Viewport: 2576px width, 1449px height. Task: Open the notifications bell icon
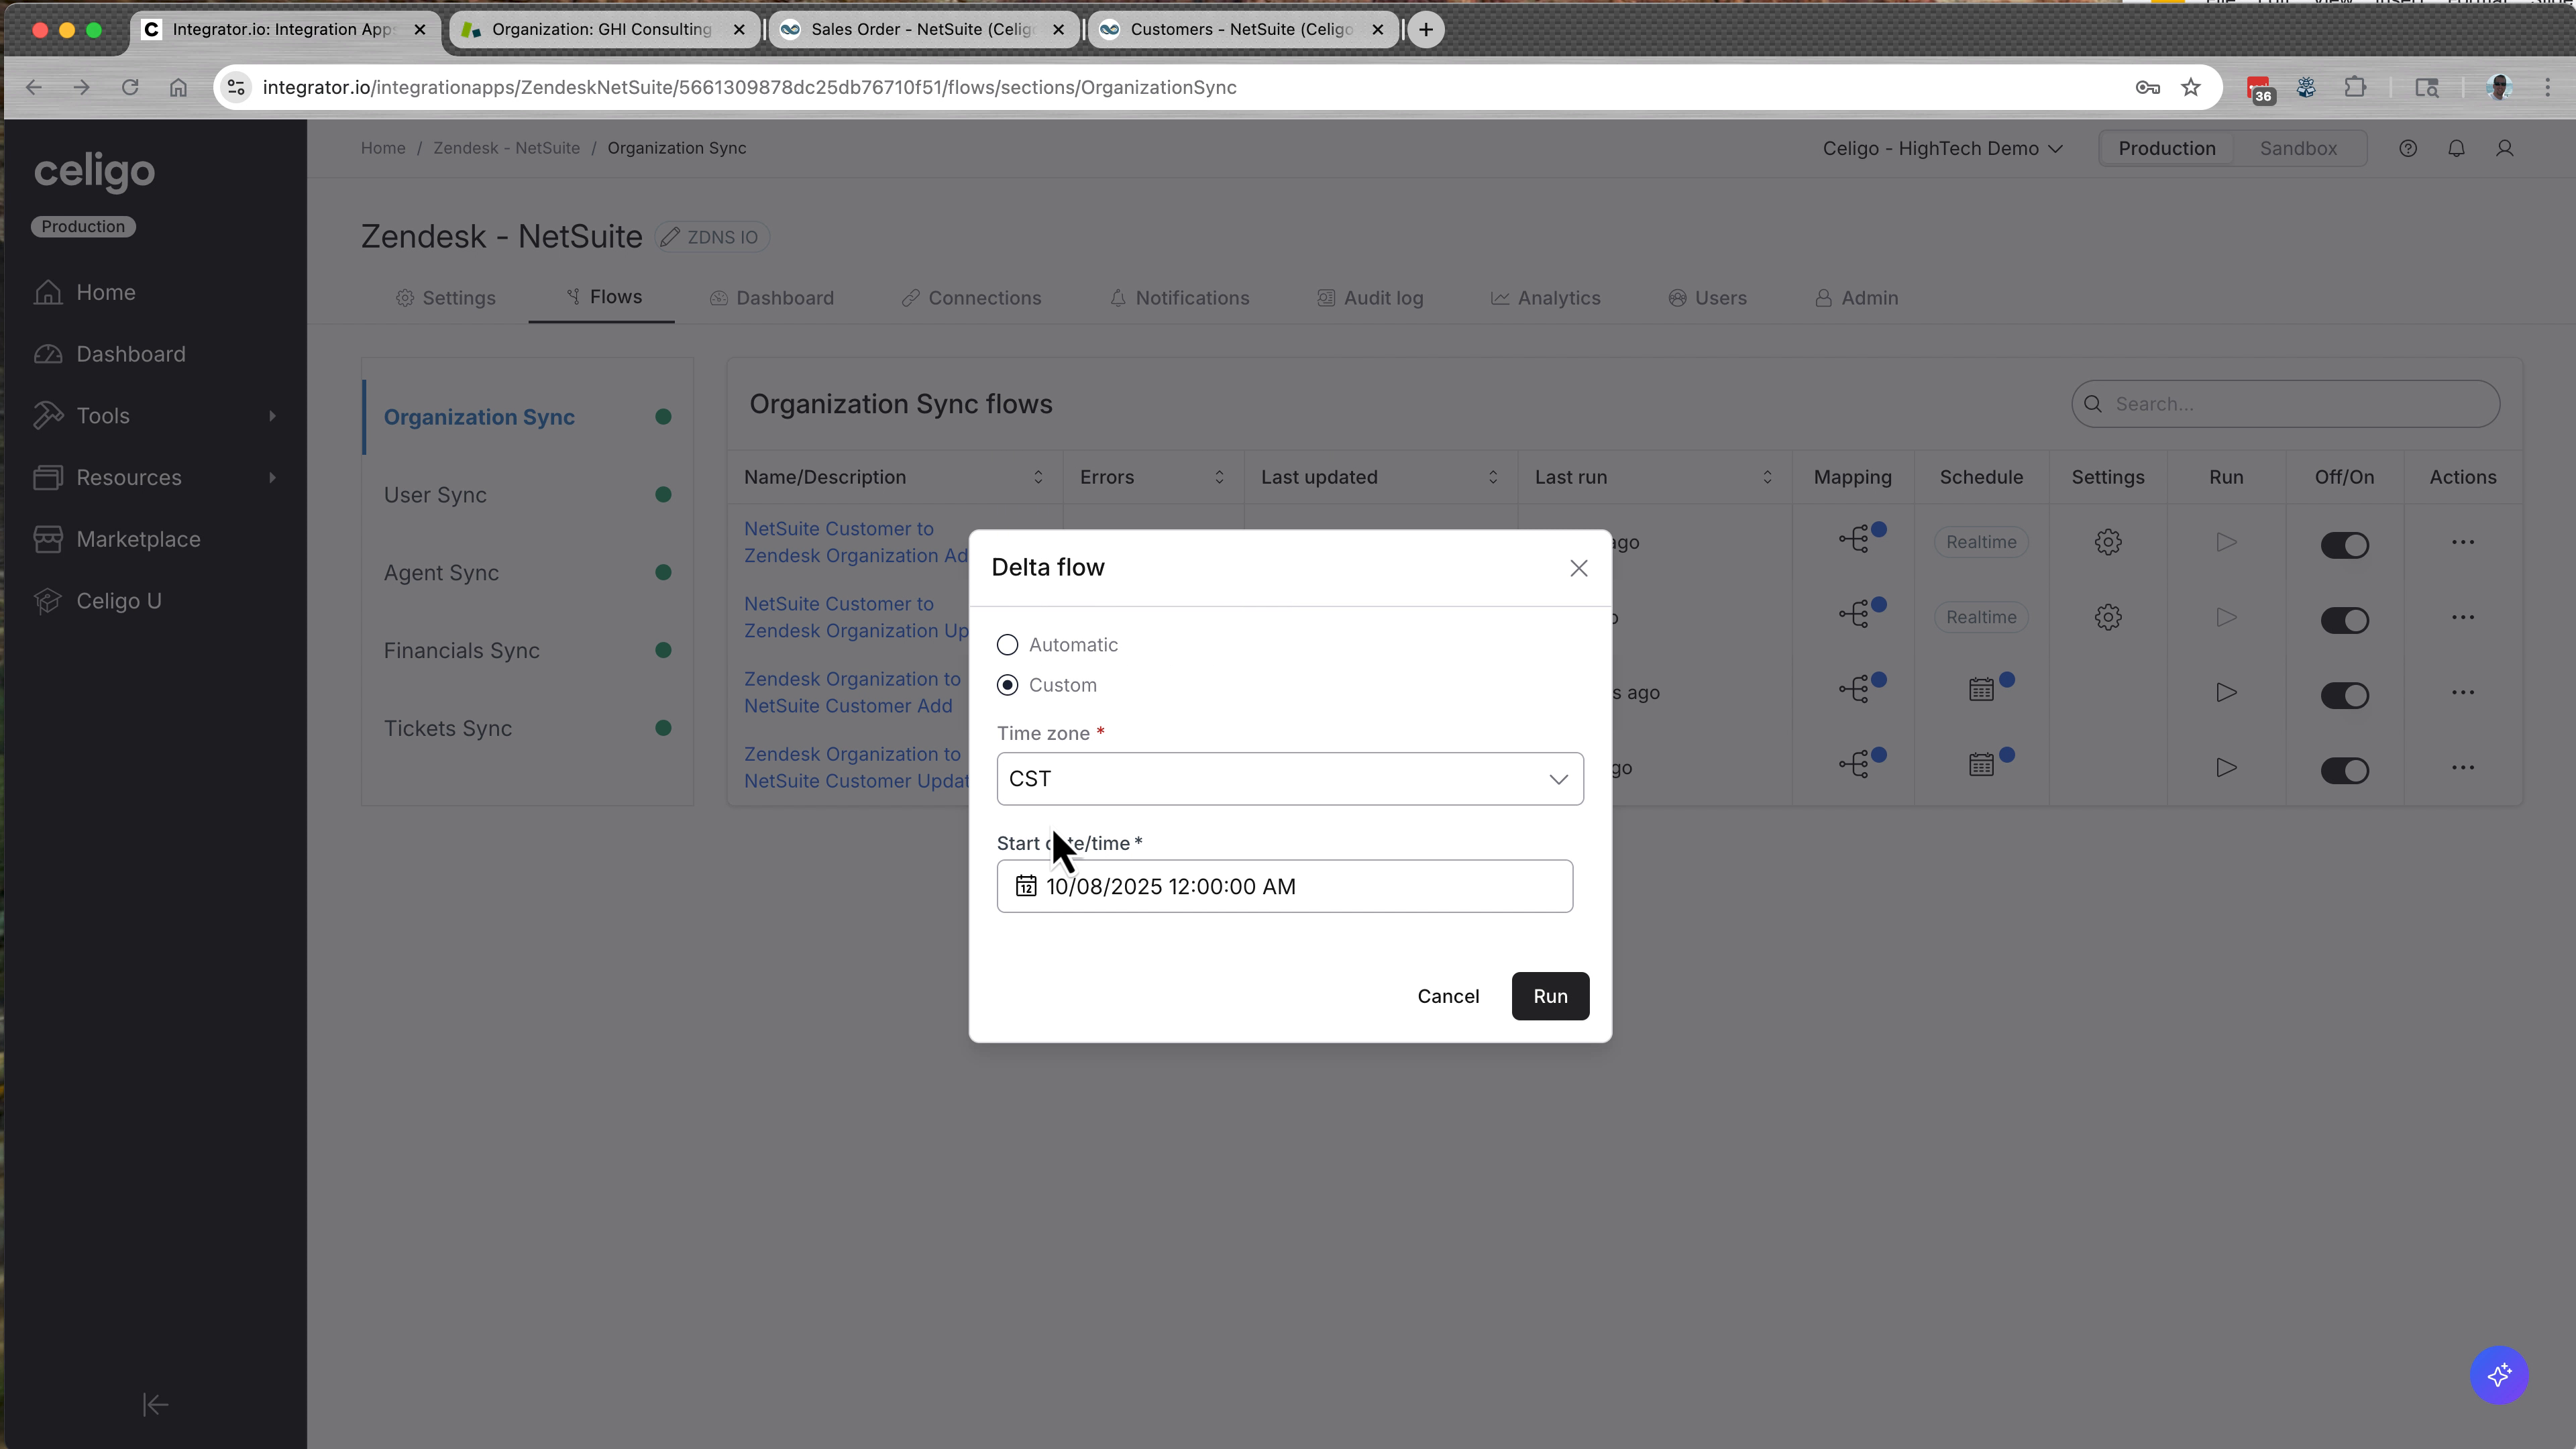point(2456,148)
